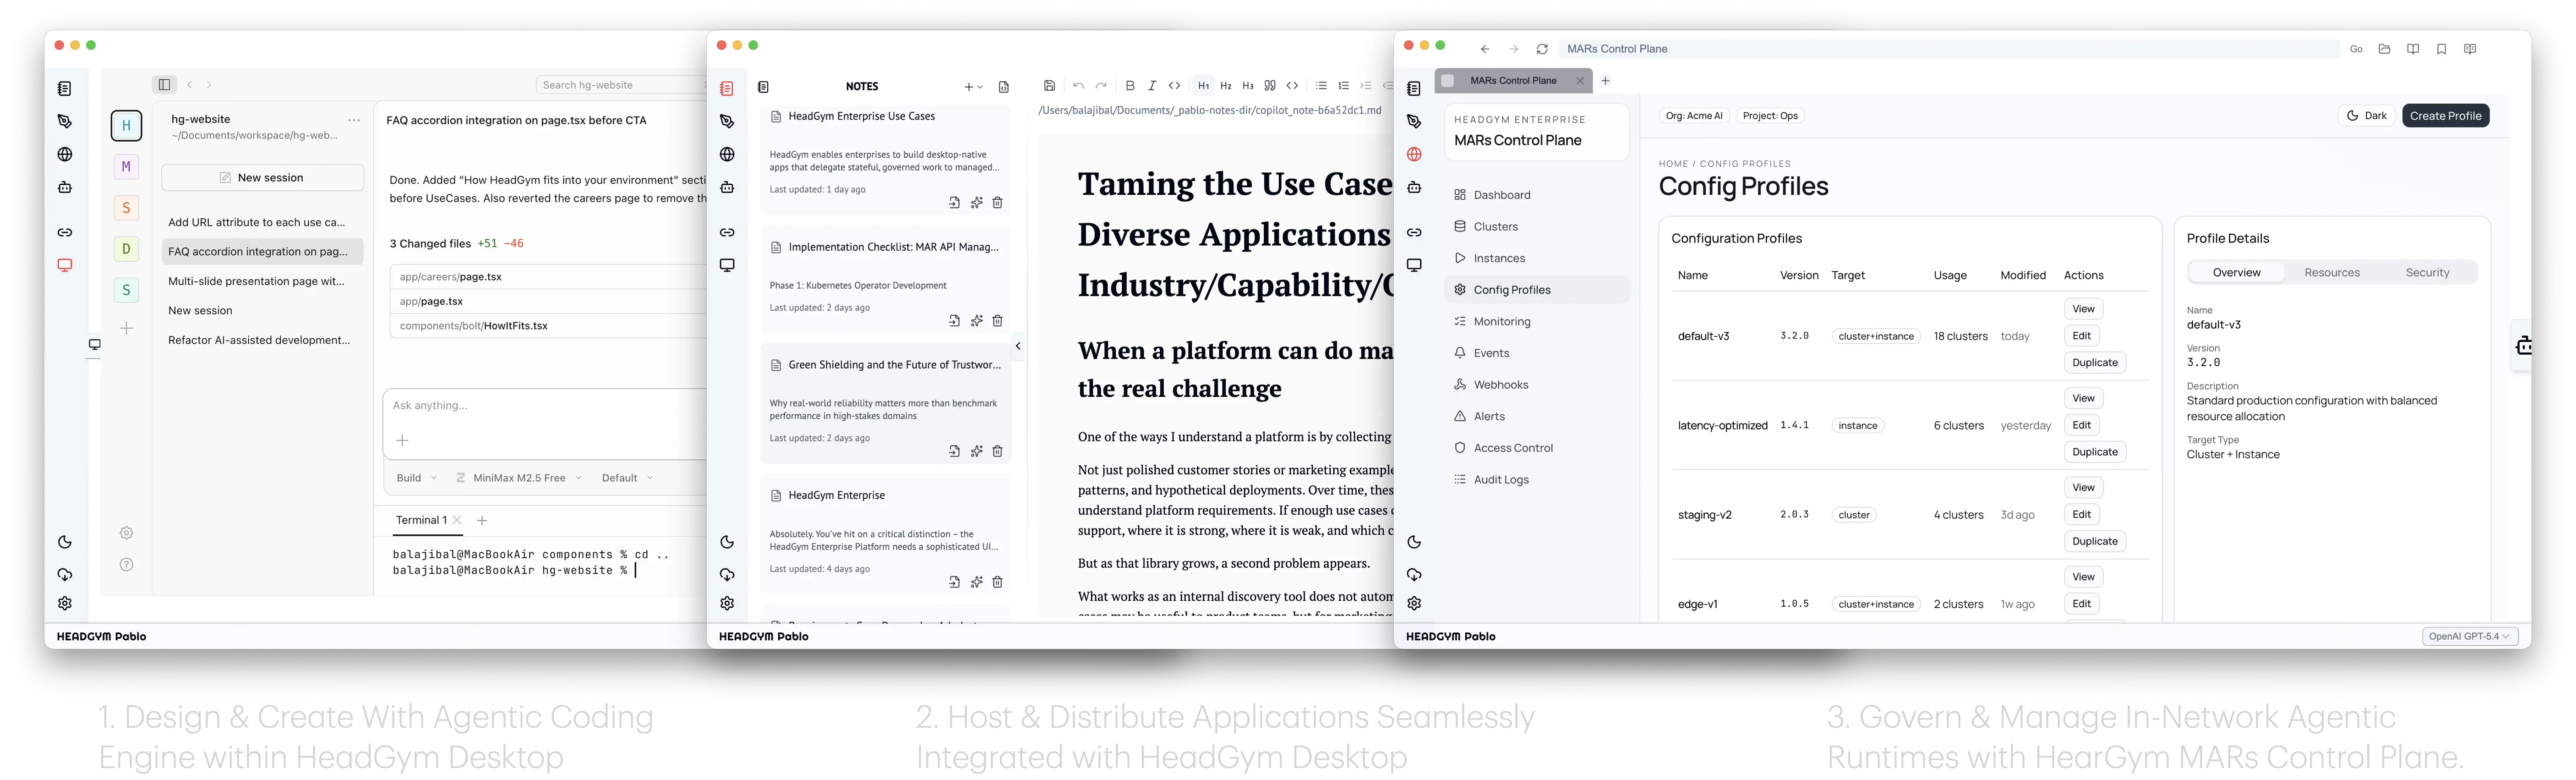Click Edit for the latency-optimized profile

pos(2081,425)
